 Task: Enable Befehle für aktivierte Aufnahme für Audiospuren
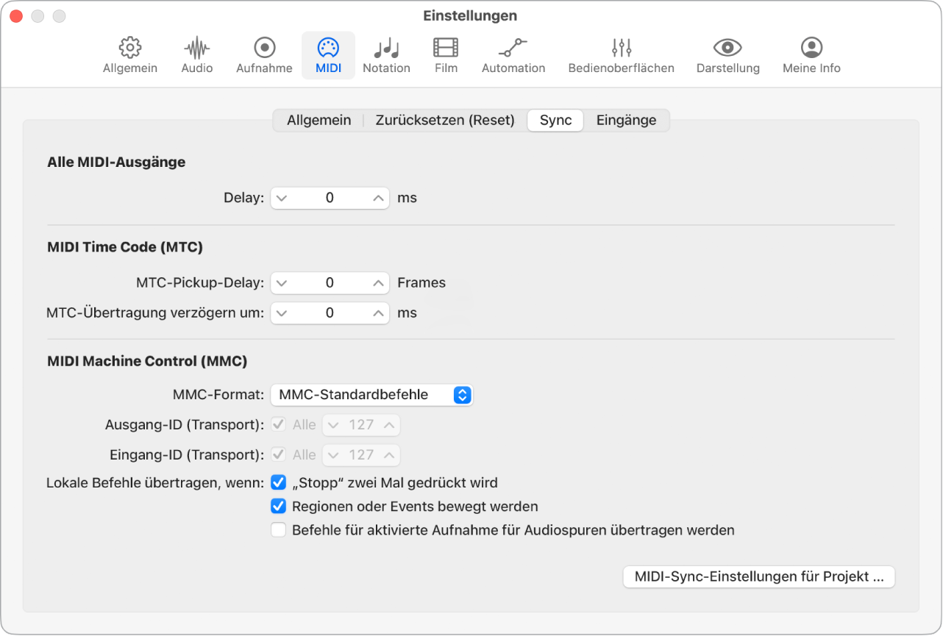278,529
